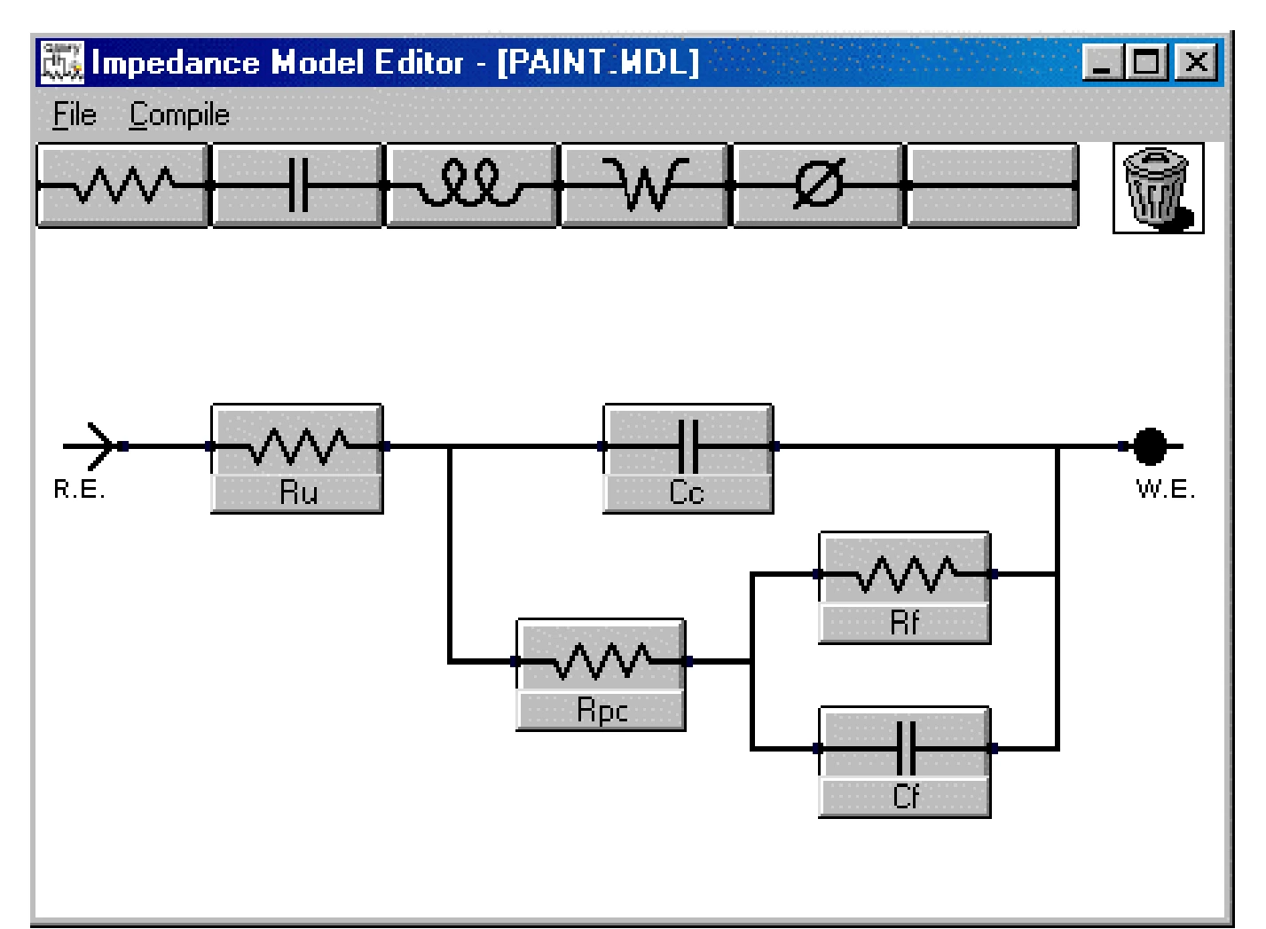Open the File menu
The height and width of the screenshot is (929, 1266).
click(x=75, y=115)
